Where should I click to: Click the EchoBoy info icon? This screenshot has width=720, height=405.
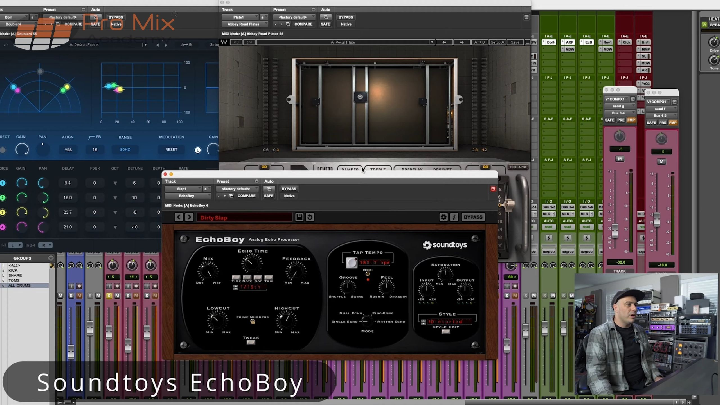tap(454, 217)
